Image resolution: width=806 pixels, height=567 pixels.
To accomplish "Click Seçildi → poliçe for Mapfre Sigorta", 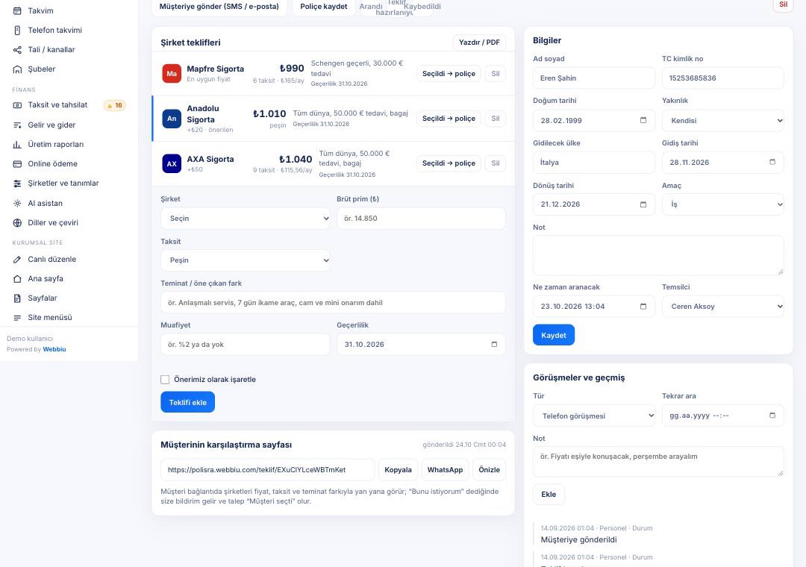I will 449,74.
